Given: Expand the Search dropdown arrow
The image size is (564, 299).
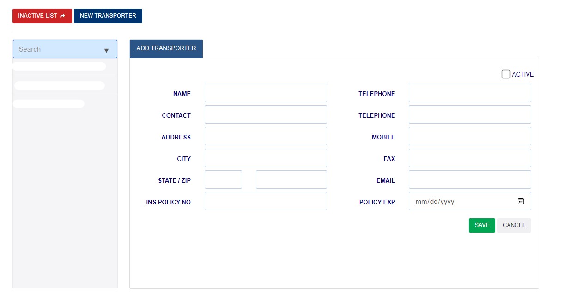Looking at the screenshot, I should [x=106, y=50].
